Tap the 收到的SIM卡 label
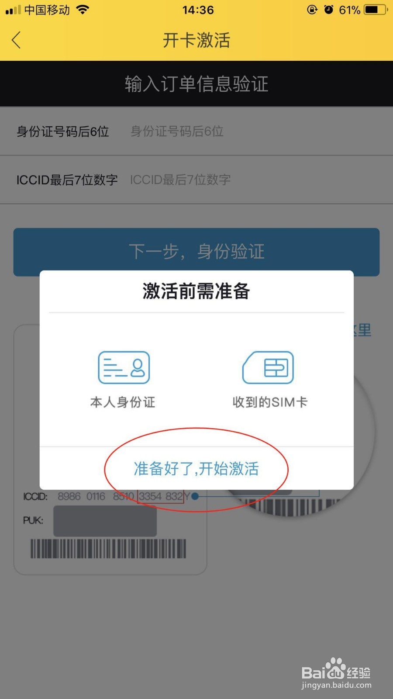The image size is (393, 699). (x=270, y=402)
